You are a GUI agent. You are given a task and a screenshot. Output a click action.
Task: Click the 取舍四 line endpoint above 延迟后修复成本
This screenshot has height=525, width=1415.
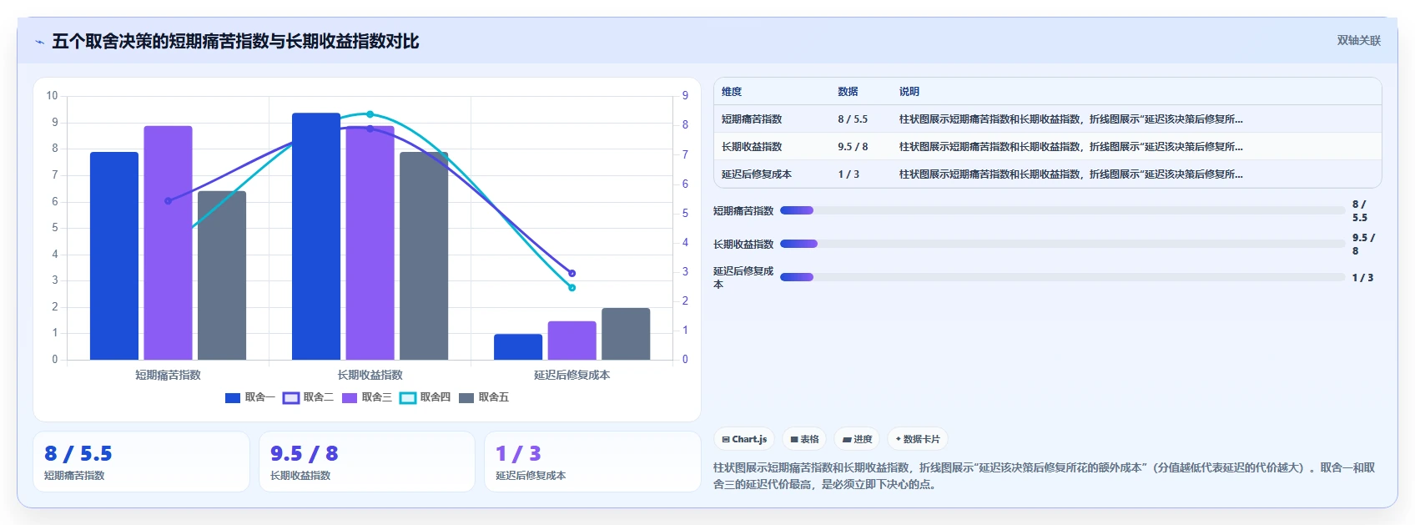572,288
